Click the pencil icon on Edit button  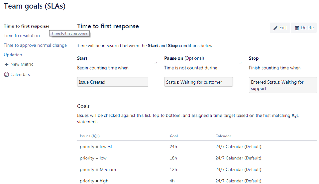tap(275, 28)
